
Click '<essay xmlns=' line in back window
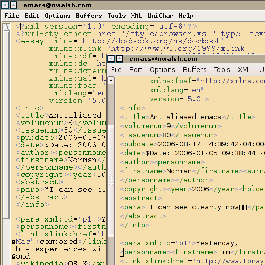pos(120,41)
